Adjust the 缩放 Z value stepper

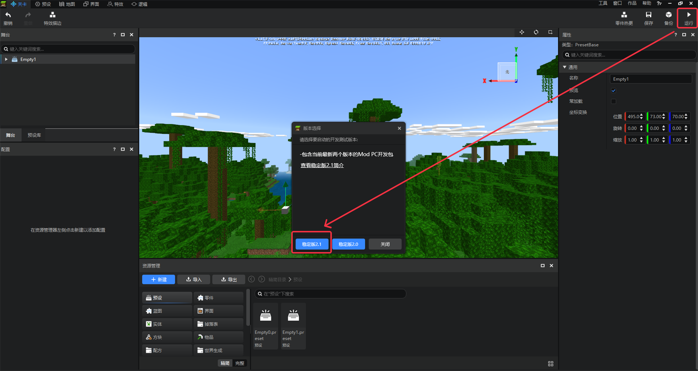686,140
